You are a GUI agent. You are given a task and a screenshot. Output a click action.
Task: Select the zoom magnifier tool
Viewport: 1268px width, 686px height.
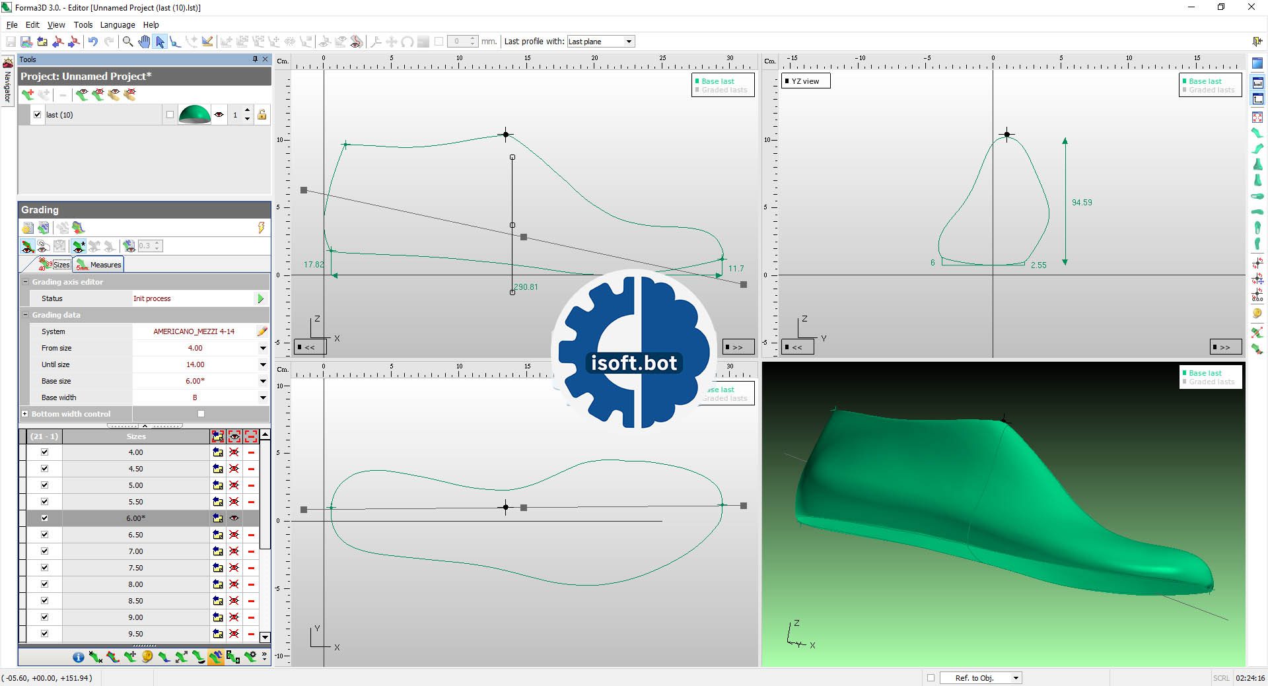point(128,42)
